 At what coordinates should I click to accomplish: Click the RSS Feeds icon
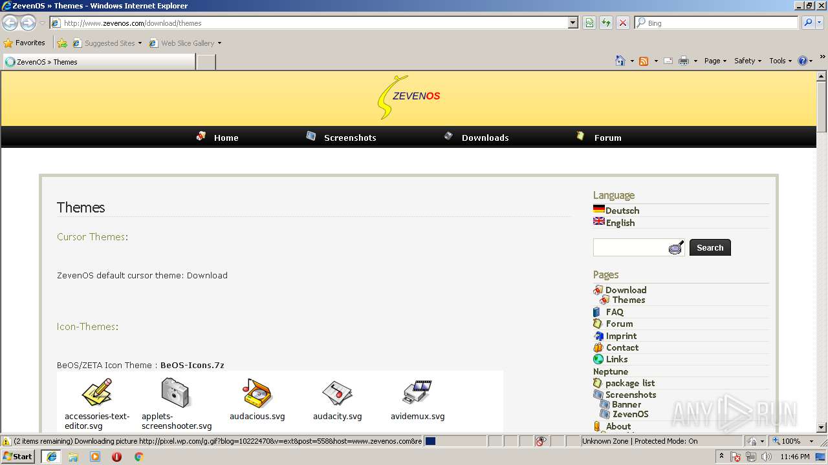(x=644, y=61)
